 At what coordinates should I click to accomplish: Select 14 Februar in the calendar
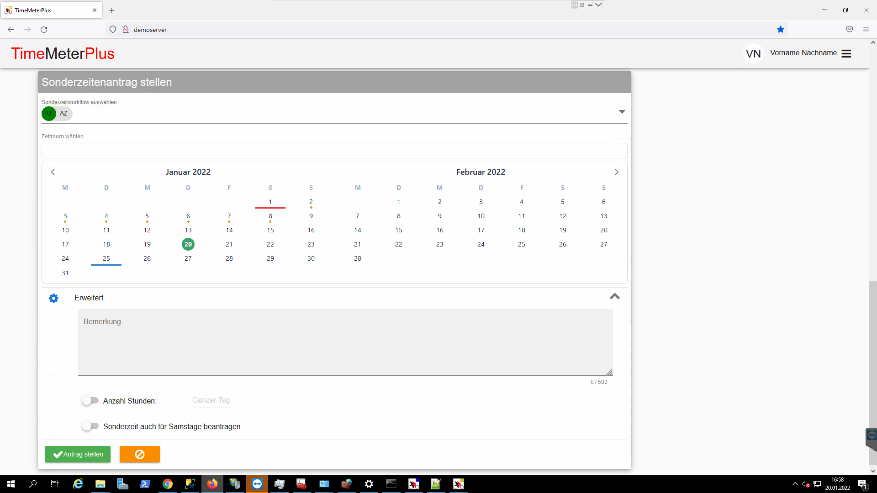coord(358,230)
